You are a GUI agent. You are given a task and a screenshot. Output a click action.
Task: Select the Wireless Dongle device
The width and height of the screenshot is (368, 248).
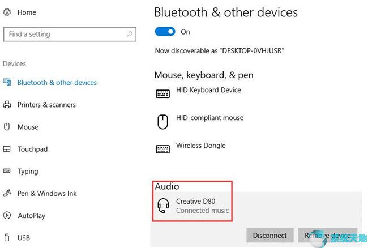[x=200, y=146]
